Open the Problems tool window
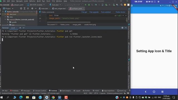 [14, 91]
